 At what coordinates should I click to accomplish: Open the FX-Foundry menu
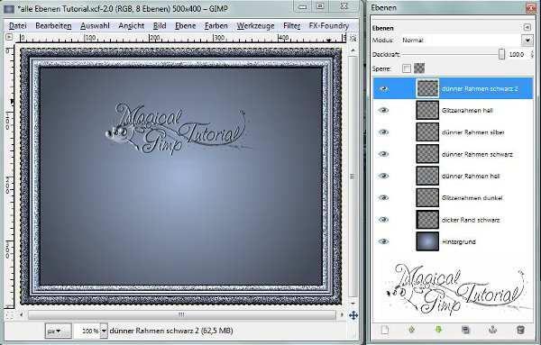[329, 26]
